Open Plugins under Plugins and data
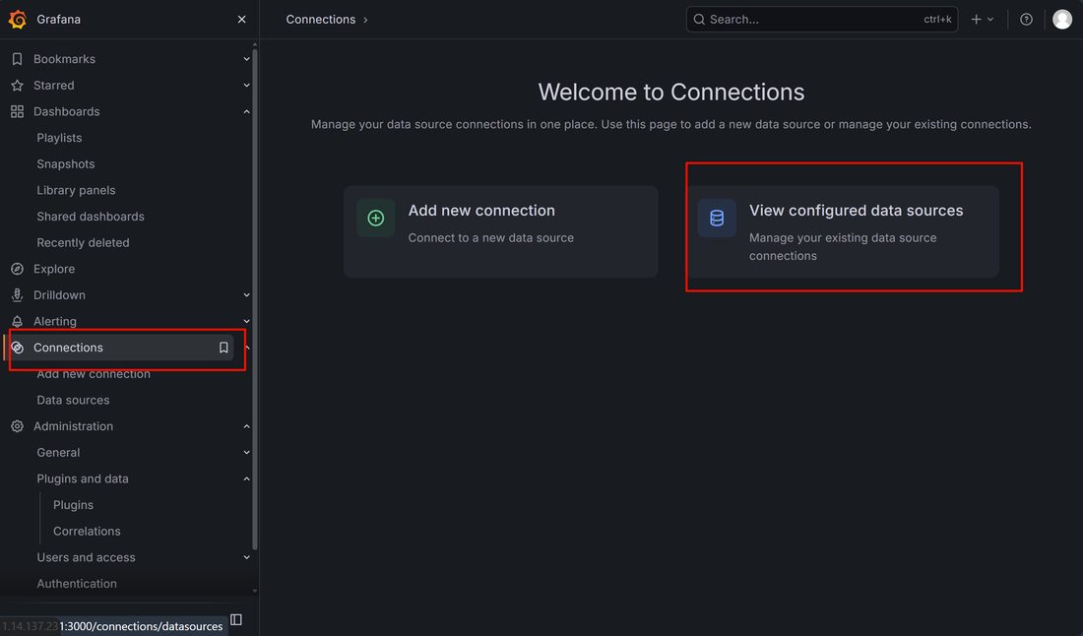Screen dimensions: 1083x636 point(73,505)
